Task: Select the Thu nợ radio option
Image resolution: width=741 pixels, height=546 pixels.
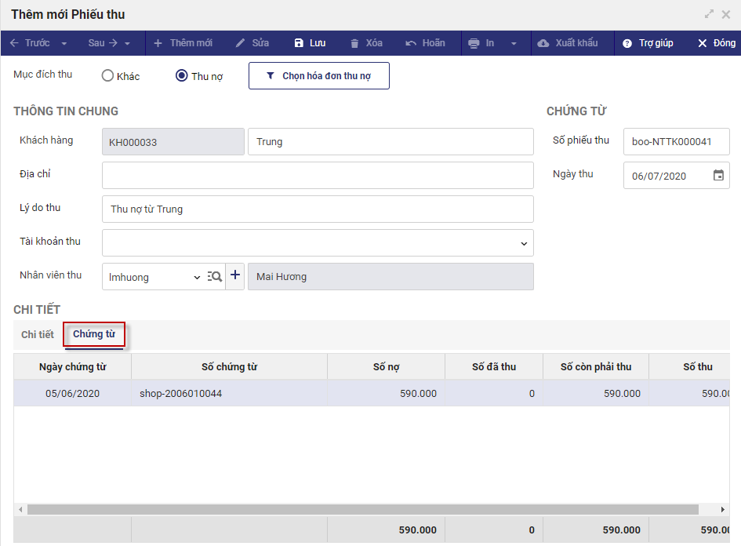Action: (182, 76)
